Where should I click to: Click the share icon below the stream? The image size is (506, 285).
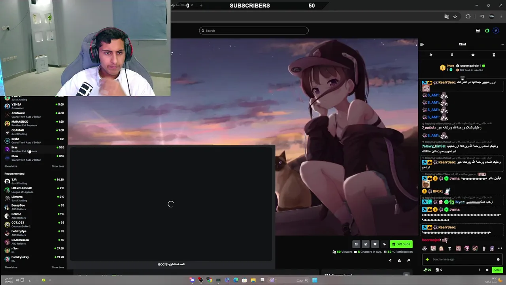[x=390, y=260]
